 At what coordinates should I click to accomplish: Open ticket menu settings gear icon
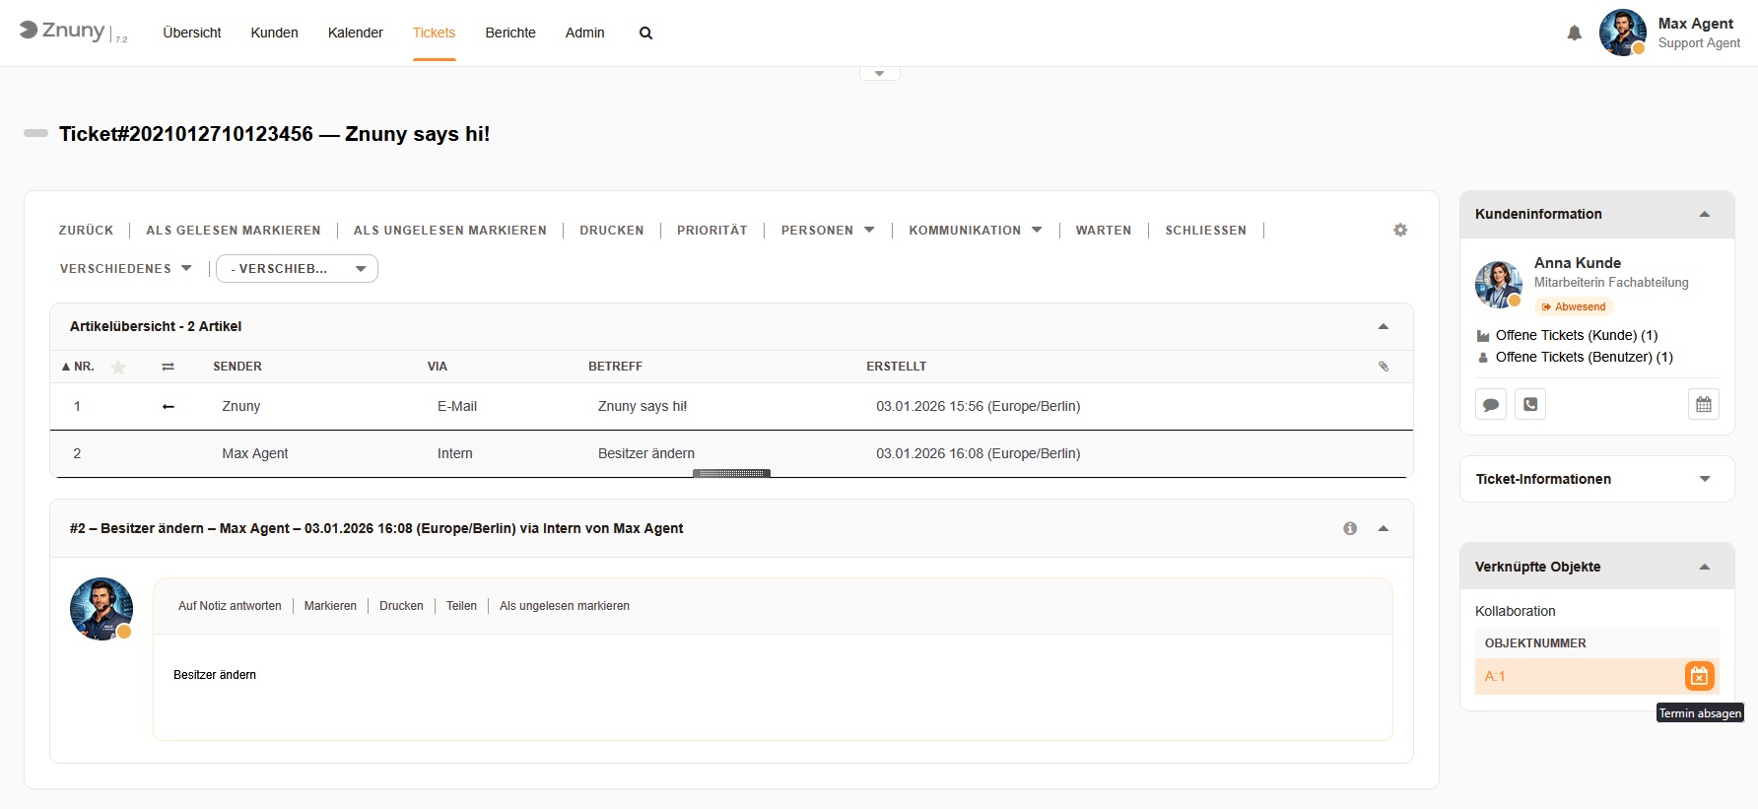click(x=1400, y=230)
